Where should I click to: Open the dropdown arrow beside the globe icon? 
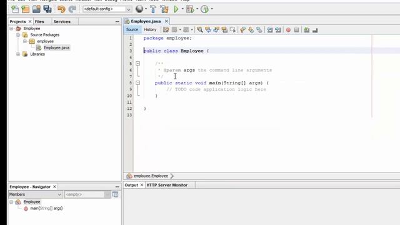pos(146,9)
